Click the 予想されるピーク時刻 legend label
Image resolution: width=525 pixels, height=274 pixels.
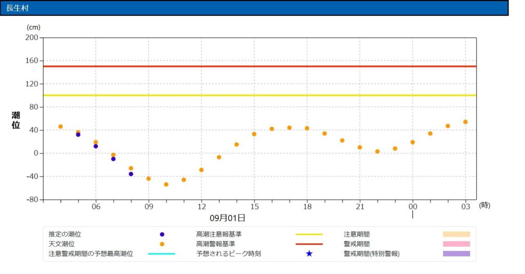[228, 254]
